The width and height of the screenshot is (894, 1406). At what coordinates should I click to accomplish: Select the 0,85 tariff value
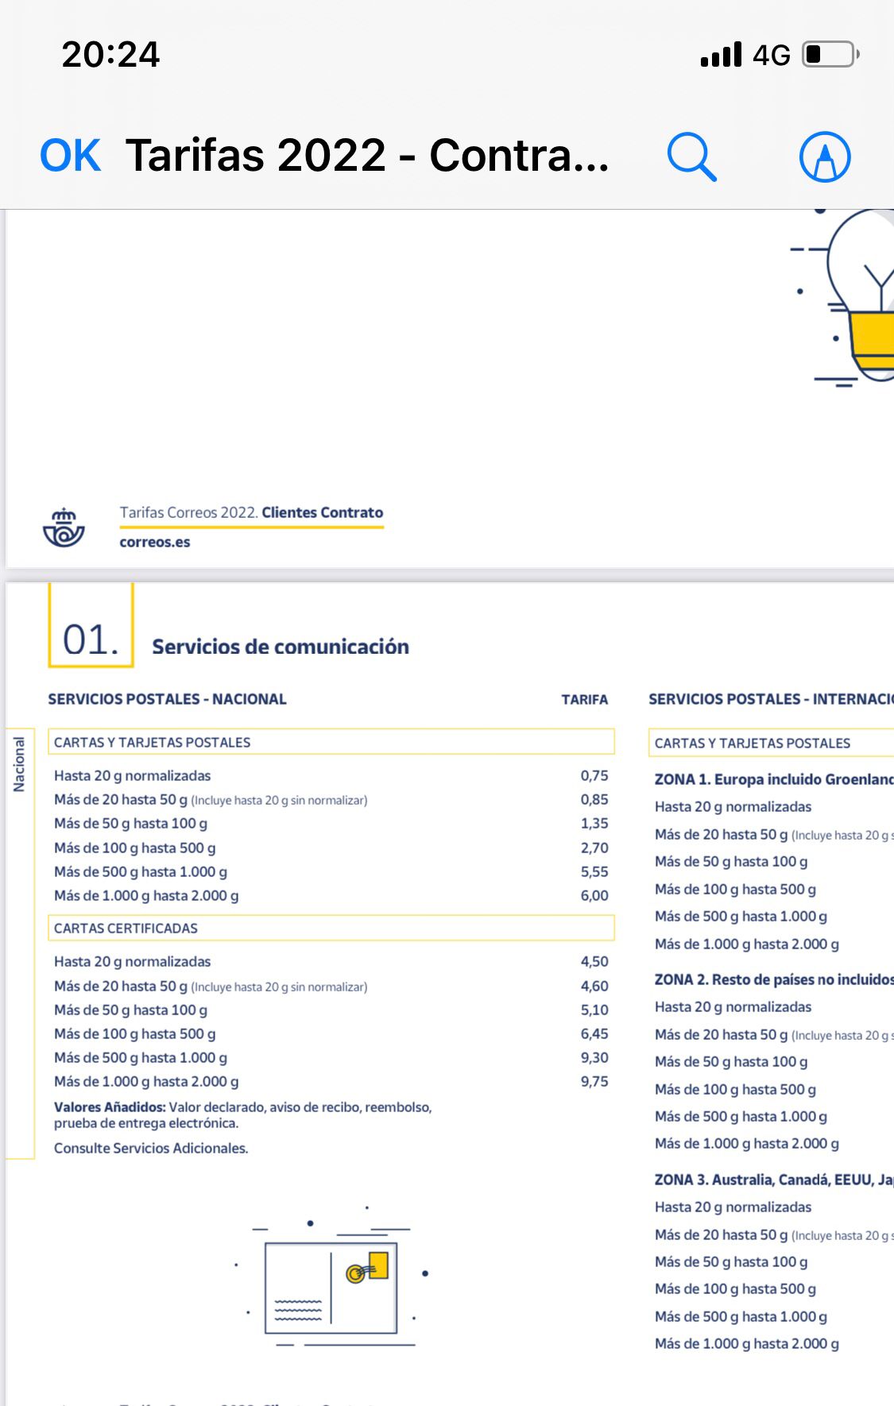[x=594, y=800]
